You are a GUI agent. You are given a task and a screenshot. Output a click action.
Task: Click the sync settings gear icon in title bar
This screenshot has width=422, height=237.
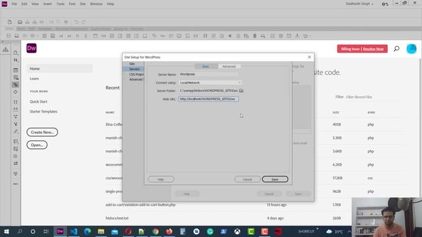tap(385, 4)
